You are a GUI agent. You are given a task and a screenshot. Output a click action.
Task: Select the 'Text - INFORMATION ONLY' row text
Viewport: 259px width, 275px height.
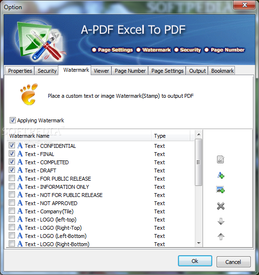[x=57, y=187]
